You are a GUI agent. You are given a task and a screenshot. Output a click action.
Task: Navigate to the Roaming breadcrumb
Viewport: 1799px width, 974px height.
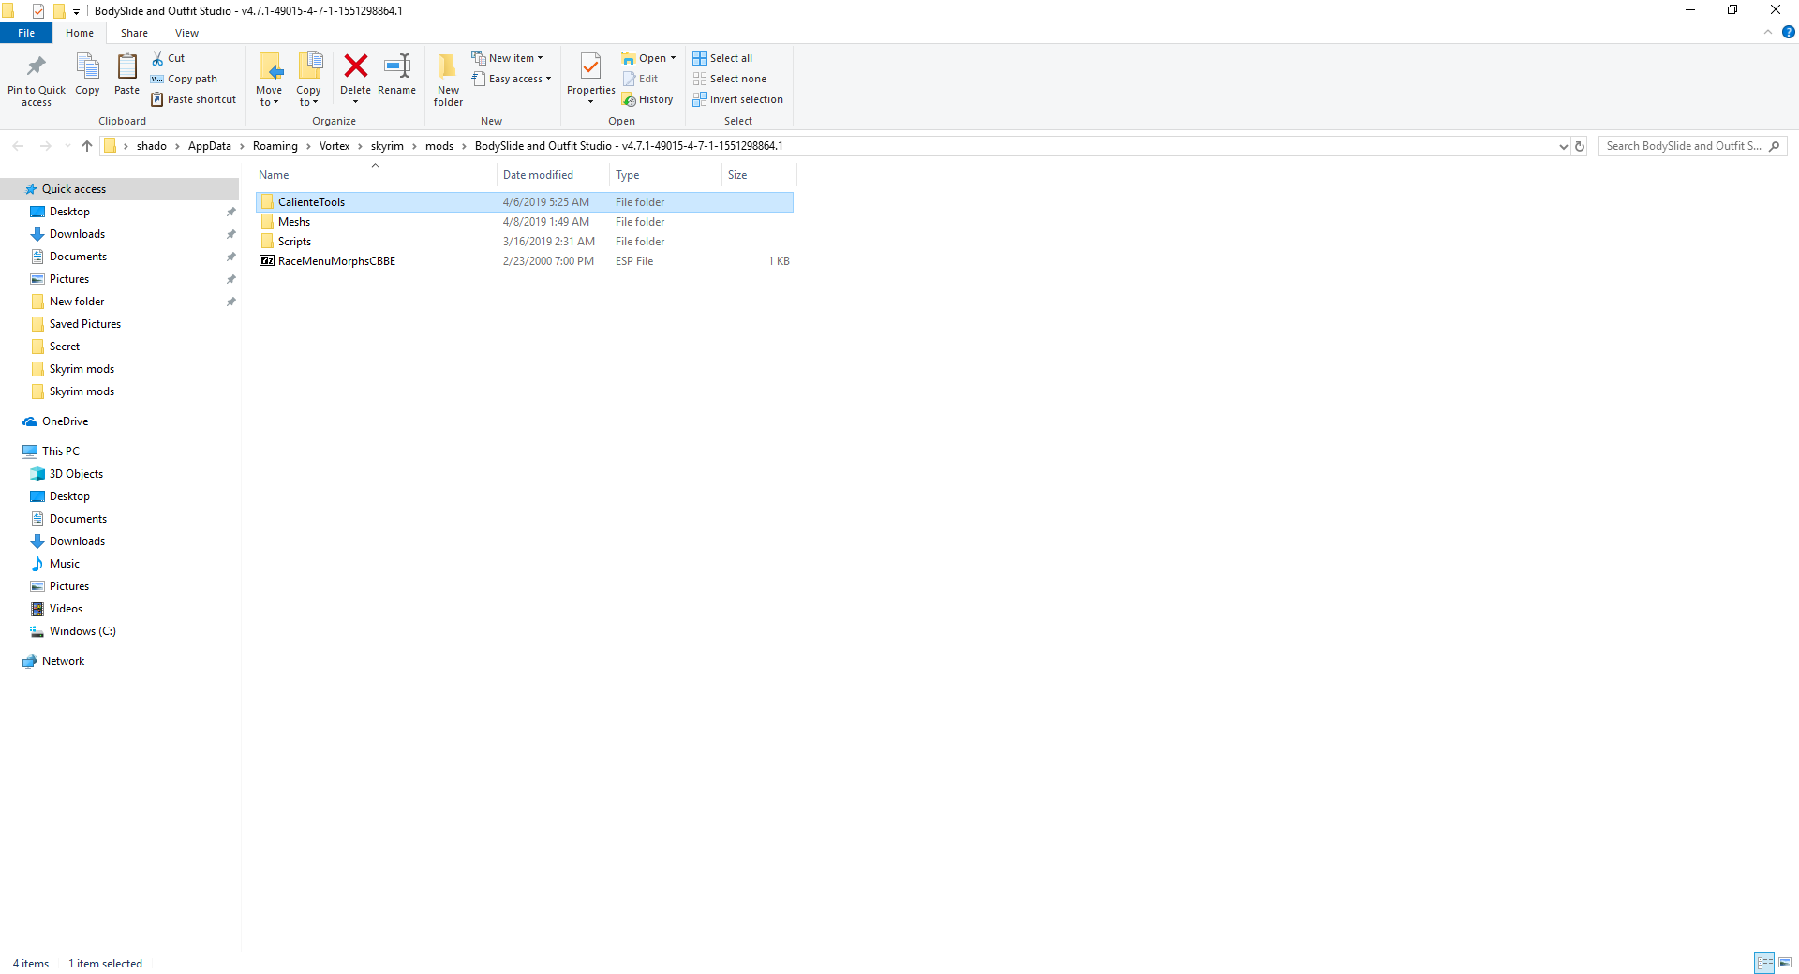[x=275, y=146]
